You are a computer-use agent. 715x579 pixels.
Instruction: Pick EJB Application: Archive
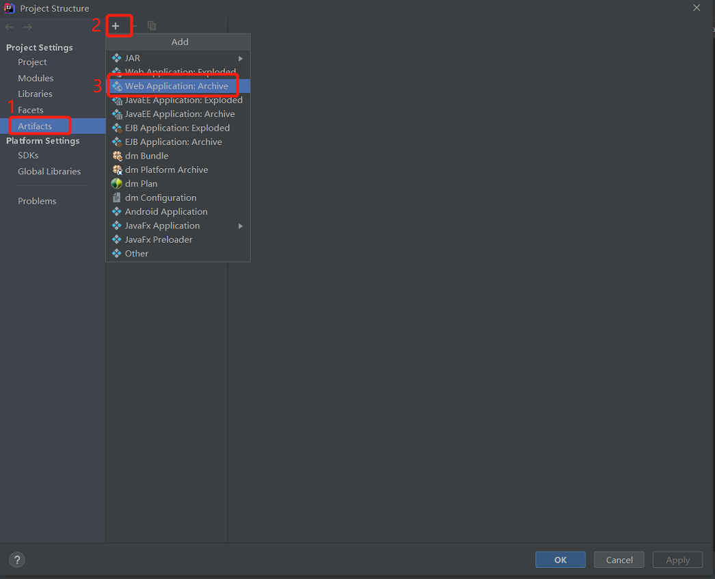pyautogui.click(x=178, y=142)
